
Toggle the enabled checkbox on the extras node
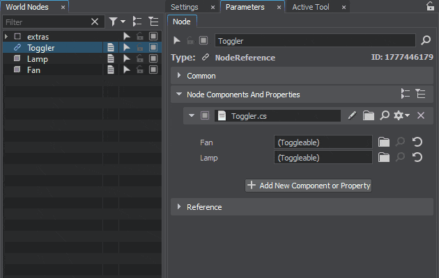(153, 36)
